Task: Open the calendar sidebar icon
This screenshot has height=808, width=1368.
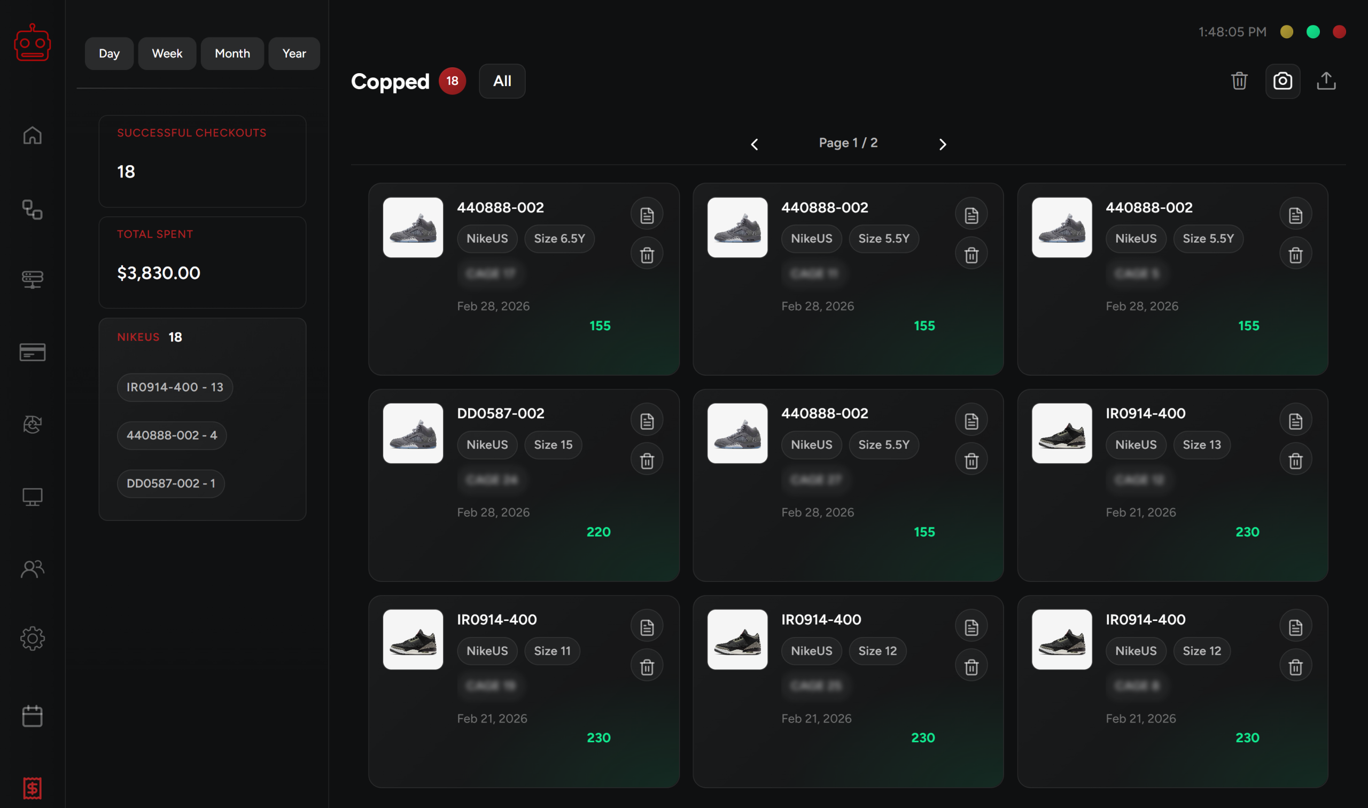Action: 32,716
